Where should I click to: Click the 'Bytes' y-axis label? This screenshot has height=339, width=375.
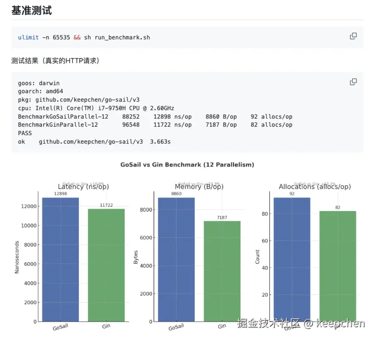tap(136, 257)
